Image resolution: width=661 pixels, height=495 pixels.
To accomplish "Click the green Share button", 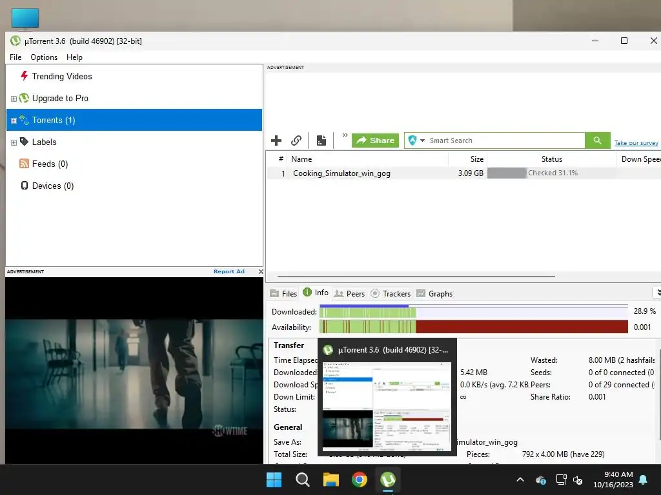I will pos(375,140).
